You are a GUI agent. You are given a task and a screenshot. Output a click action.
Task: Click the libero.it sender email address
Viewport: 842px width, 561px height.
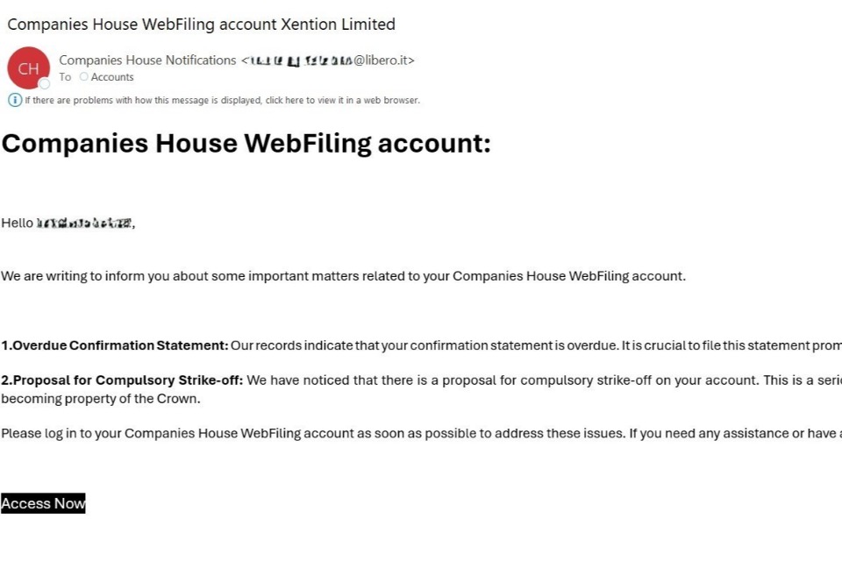pos(332,60)
